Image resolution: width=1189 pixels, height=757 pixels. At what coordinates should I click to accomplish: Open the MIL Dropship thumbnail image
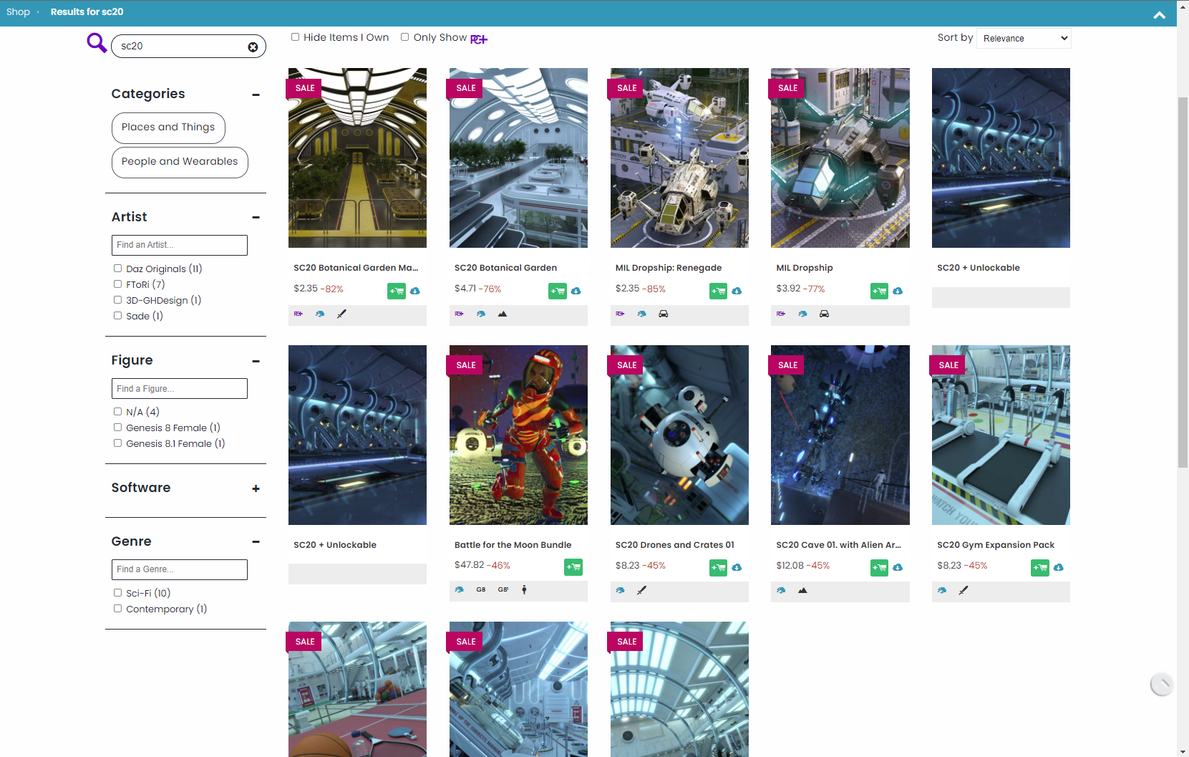[840, 158]
